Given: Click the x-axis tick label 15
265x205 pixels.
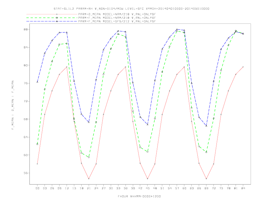Looking at the screenshot, I should 74,188.
